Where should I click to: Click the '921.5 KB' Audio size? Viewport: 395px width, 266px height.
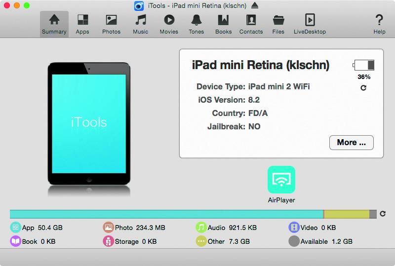[x=242, y=228]
